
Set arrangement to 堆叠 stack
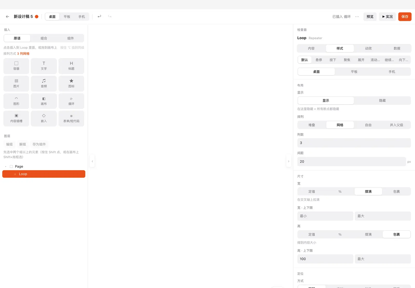coord(312,125)
